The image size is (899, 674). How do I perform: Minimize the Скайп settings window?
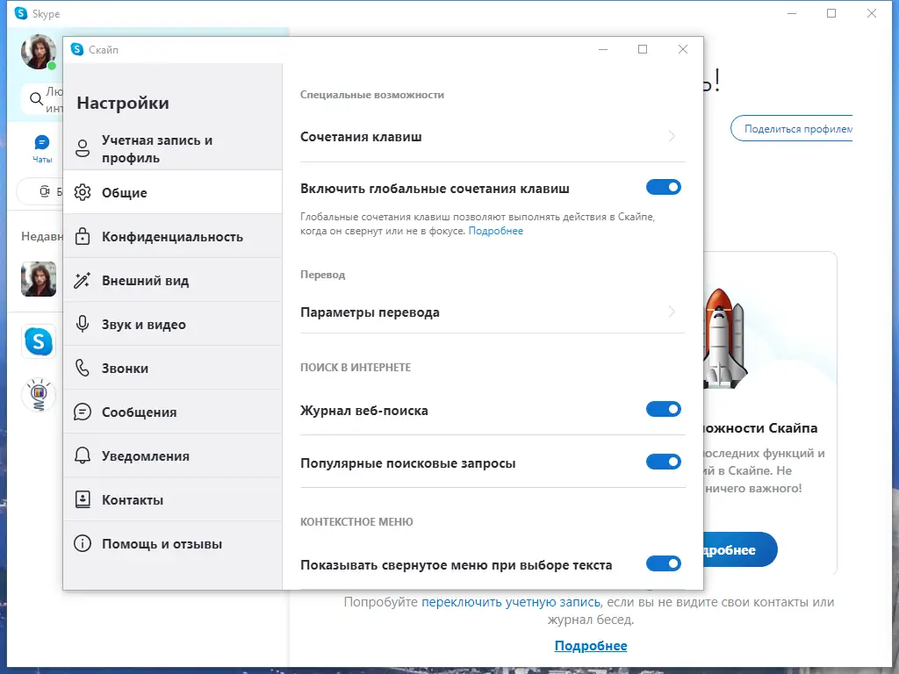coord(603,49)
